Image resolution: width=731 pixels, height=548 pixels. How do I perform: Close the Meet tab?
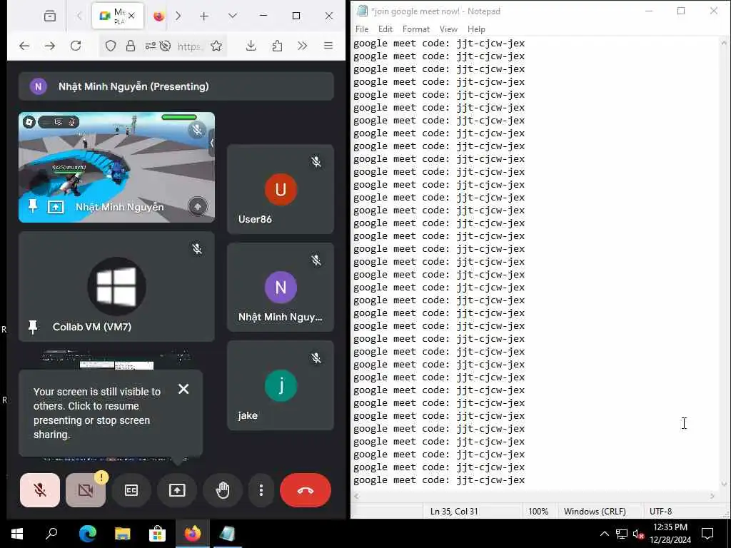click(x=131, y=16)
